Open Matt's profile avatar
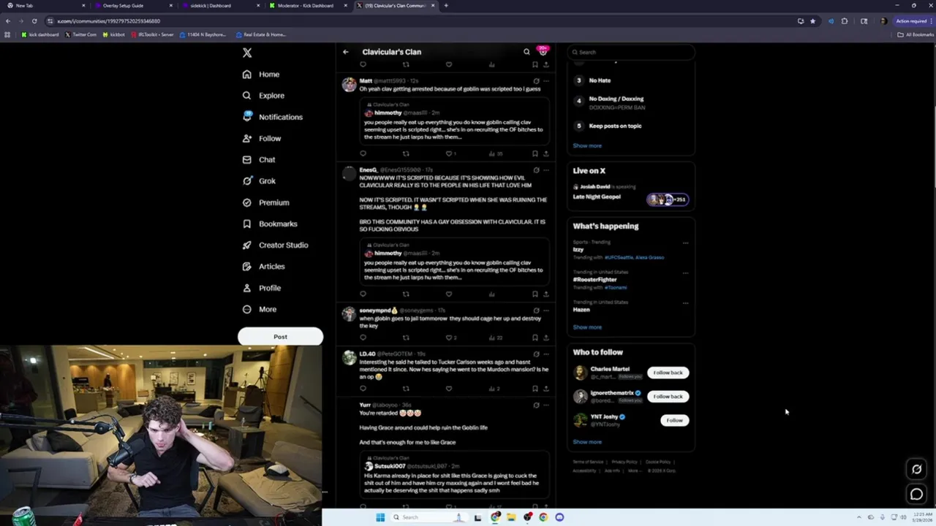Viewport: 936px width, 526px height. (349, 85)
